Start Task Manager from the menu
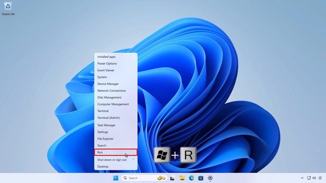Viewport: 326px width, 183px height. tap(116, 125)
